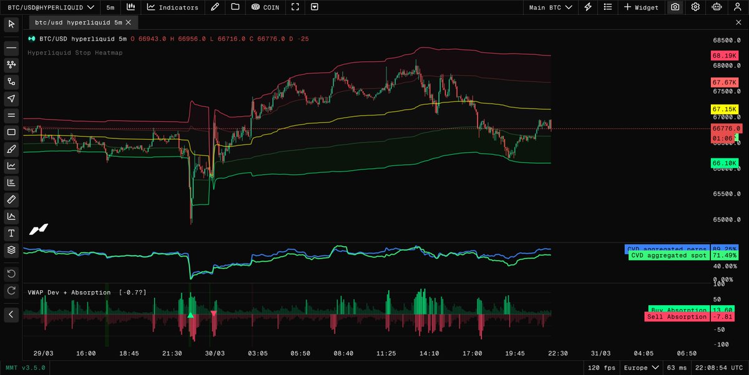Open the Indicators menu
This screenshot has height=375, width=749.
click(172, 7)
